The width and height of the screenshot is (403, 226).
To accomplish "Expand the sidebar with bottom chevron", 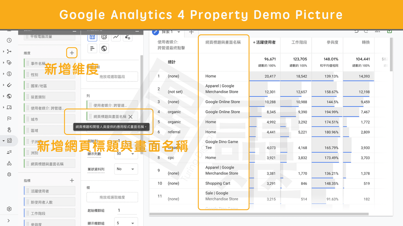I will pyautogui.click(x=9, y=221).
